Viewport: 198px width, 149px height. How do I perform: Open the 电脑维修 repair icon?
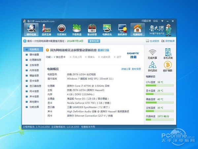click(x=138, y=30)
